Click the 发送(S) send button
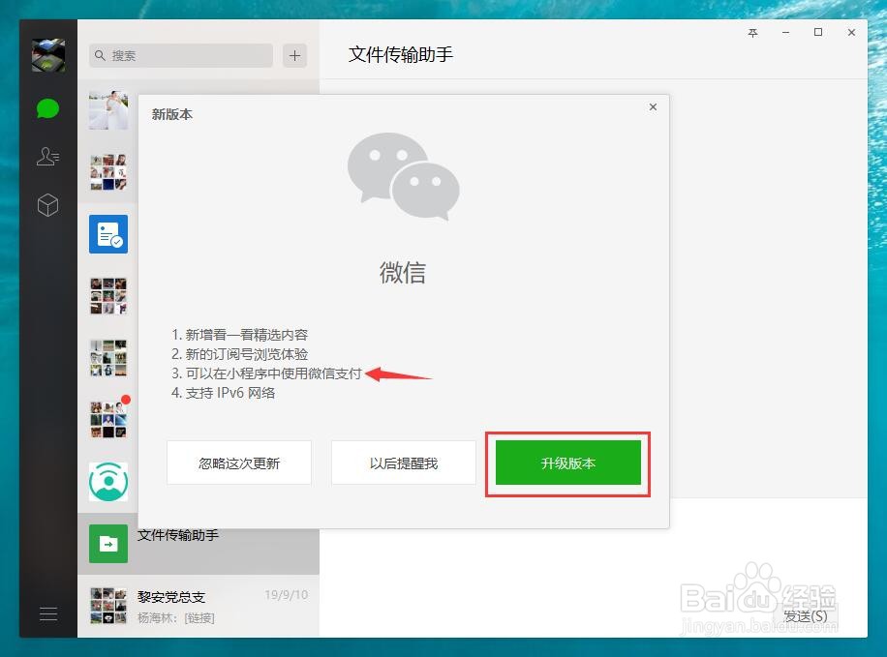 tap(807, 616)
